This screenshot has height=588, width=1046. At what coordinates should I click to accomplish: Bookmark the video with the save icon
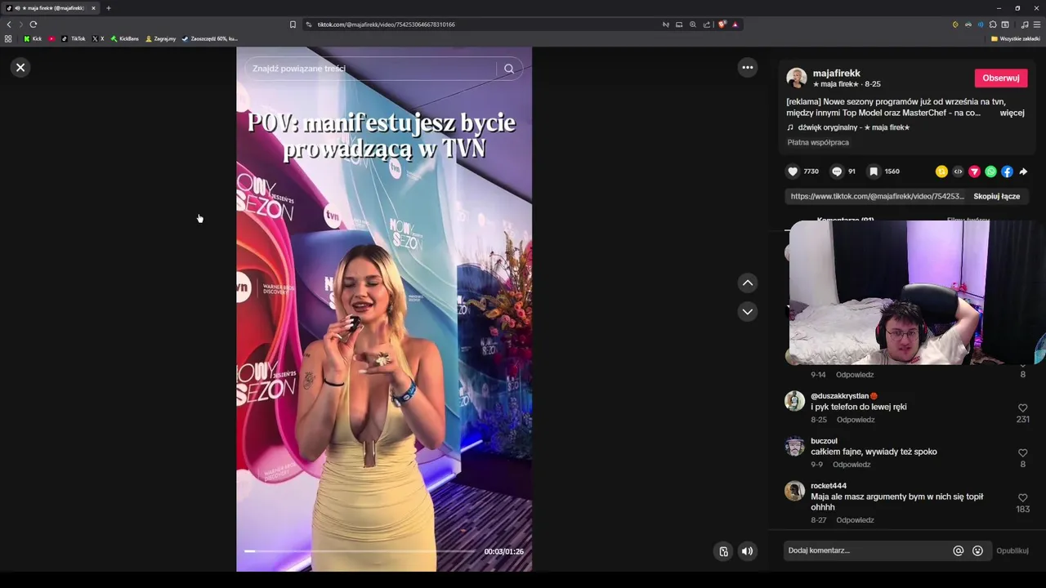click(x=874, y=171)
